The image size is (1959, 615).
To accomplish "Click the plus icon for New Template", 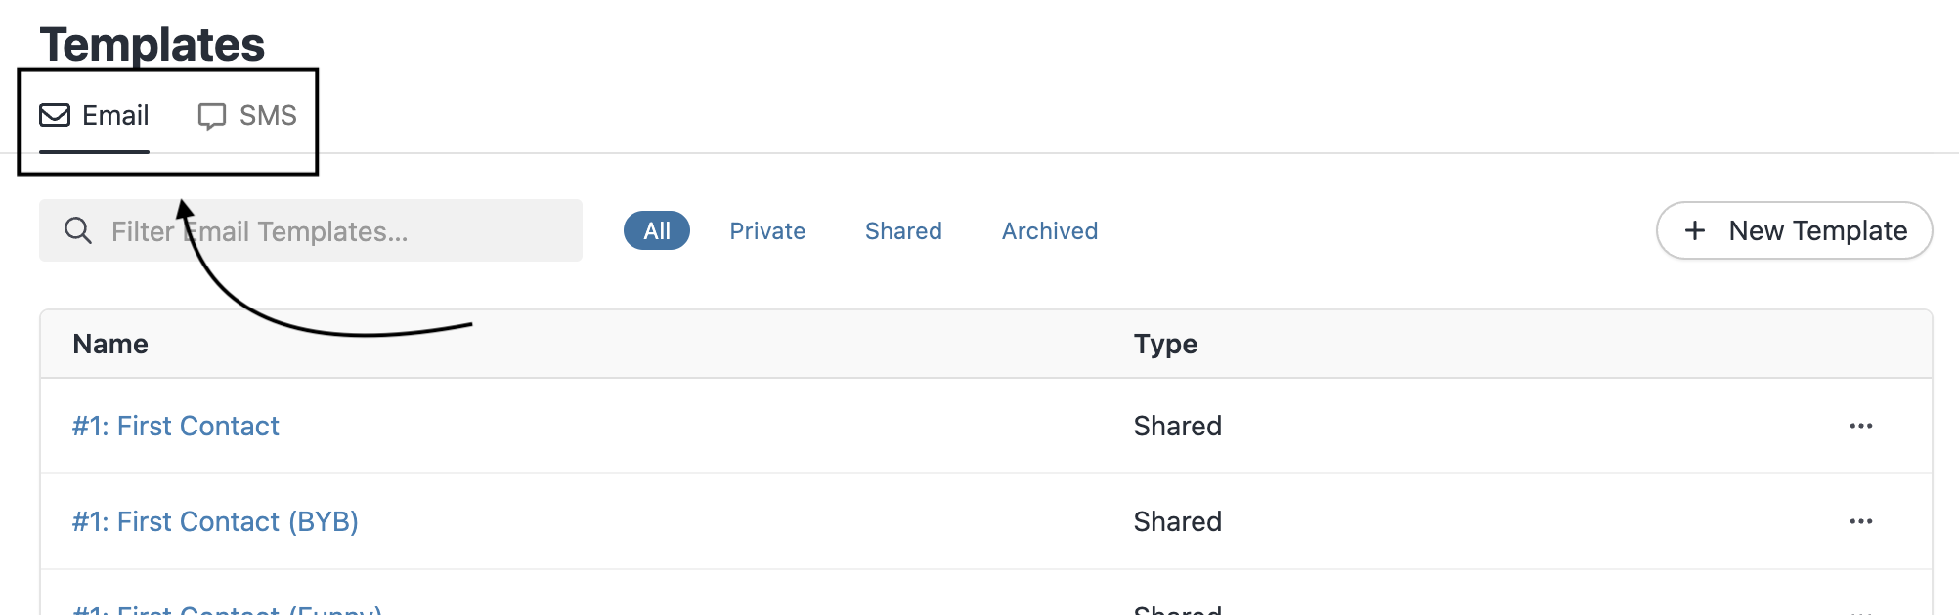I will (x=1695, y=231).
